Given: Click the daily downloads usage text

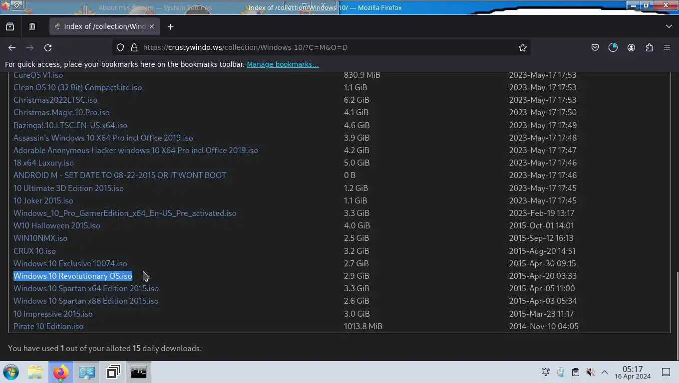Looking at the screenshot, I should coord(105,348).
